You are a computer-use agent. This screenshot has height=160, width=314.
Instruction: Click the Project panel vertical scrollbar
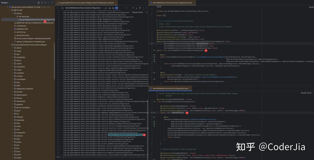(x=54, y=61)
